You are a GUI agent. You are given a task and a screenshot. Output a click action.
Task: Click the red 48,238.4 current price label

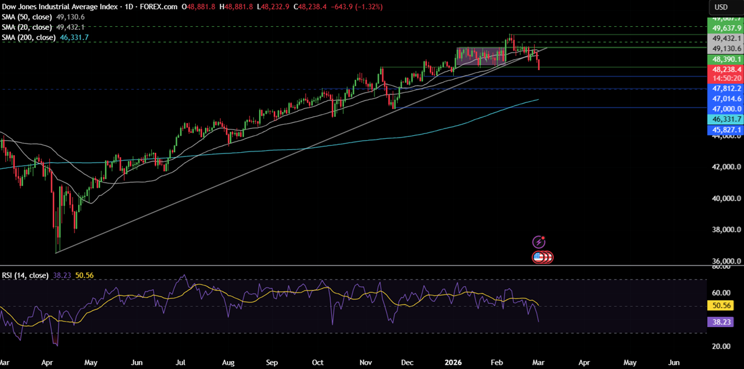(x=725, y=70)
